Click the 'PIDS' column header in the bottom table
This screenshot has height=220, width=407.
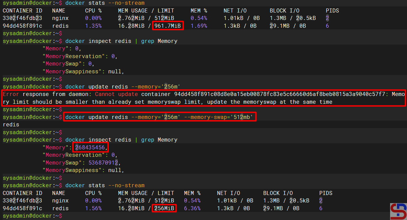(326, 193)
